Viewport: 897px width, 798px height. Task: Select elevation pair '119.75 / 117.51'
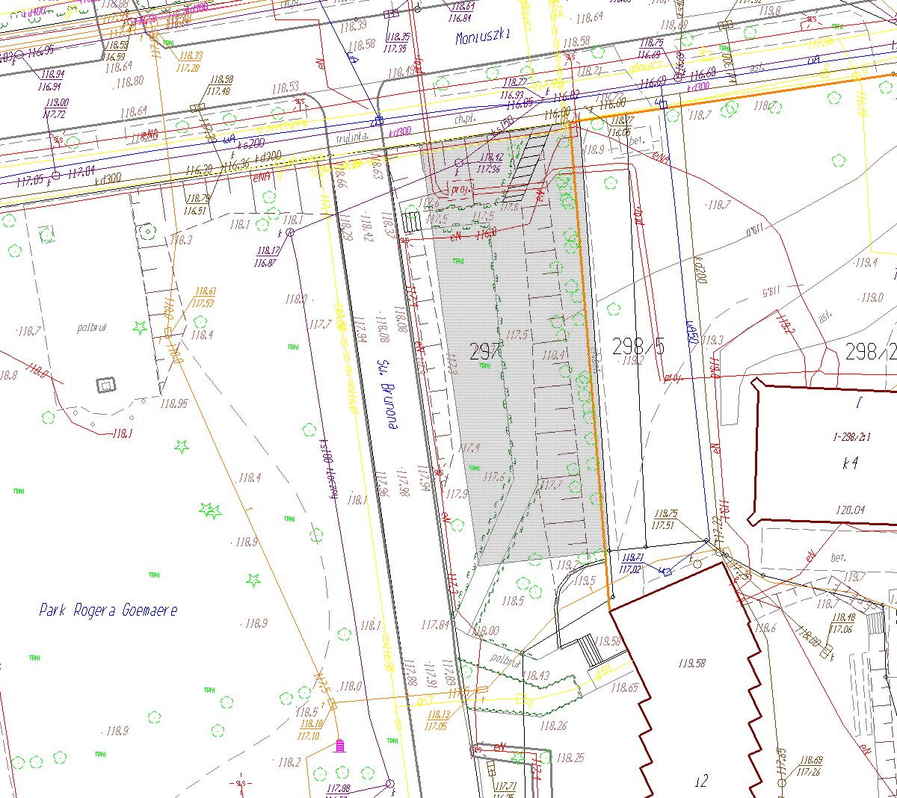[665, 519]
